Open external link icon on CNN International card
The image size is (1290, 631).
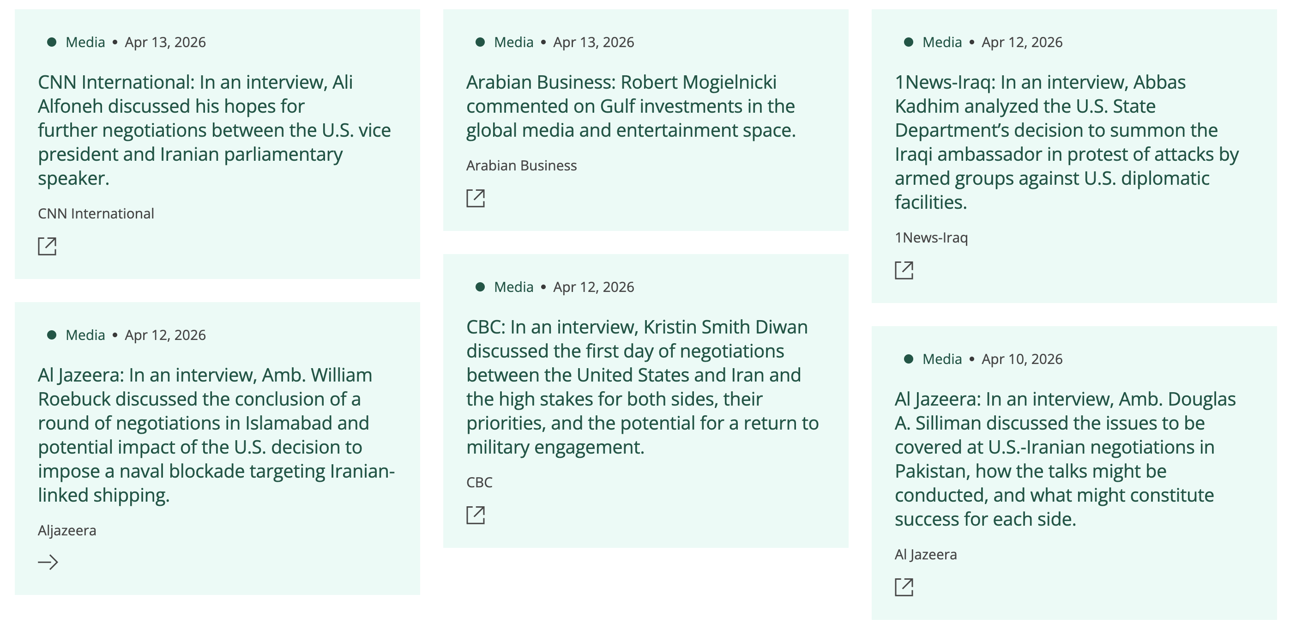47,246
